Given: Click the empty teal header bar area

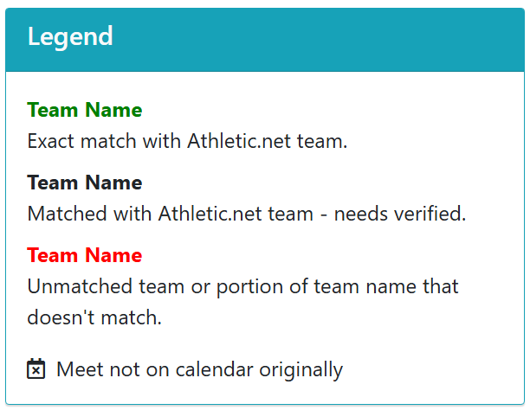Looking at the screenshot, I should 318,39.
